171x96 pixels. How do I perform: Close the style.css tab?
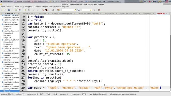[153, 13]
